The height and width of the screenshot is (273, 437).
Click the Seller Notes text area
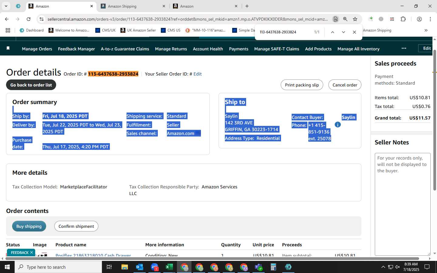point(402,204)
